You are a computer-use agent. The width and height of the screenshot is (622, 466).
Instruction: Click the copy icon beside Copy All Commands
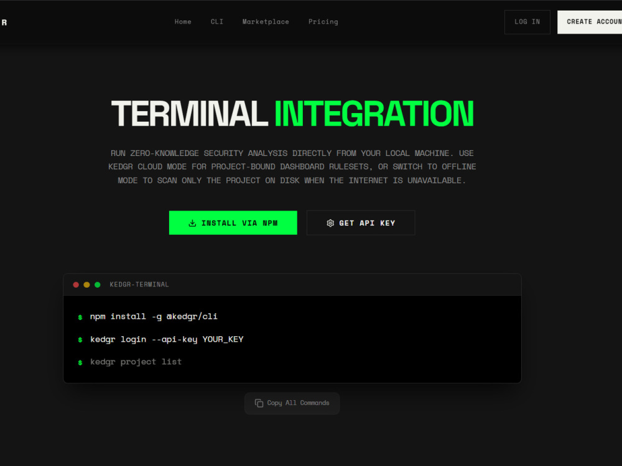(x=259, y=403)
